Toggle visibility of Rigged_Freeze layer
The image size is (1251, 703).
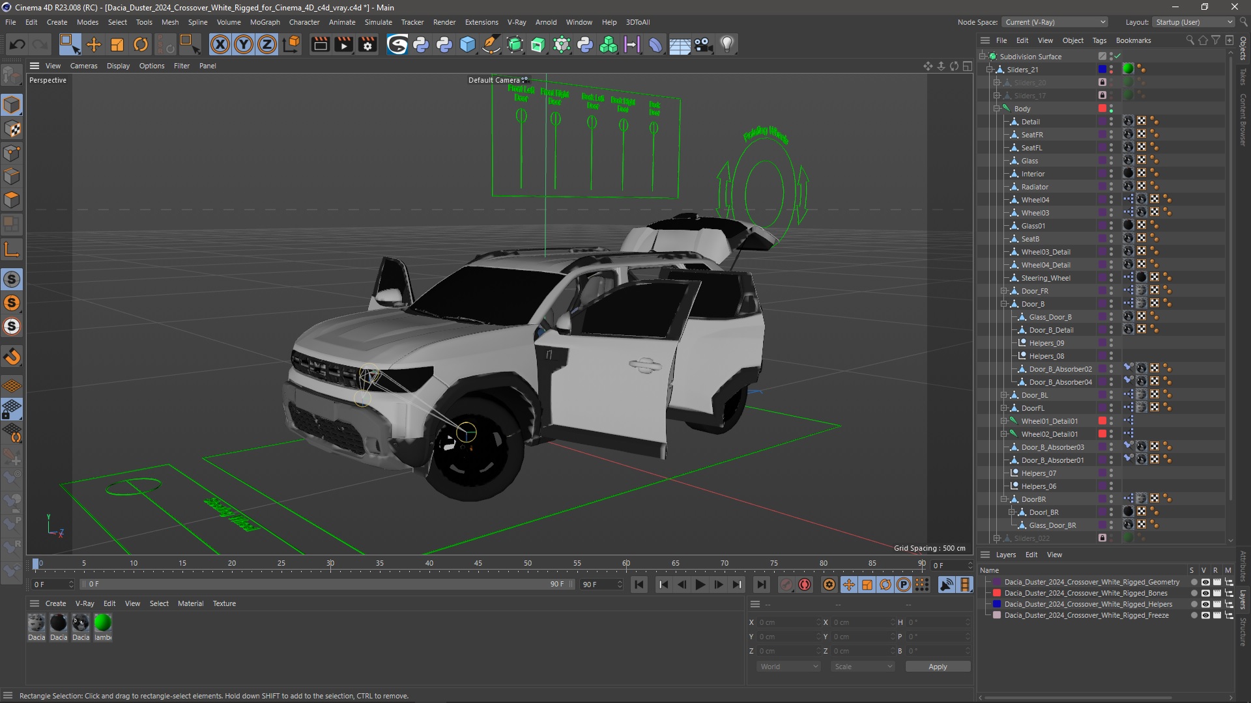tap(1205, 615)
